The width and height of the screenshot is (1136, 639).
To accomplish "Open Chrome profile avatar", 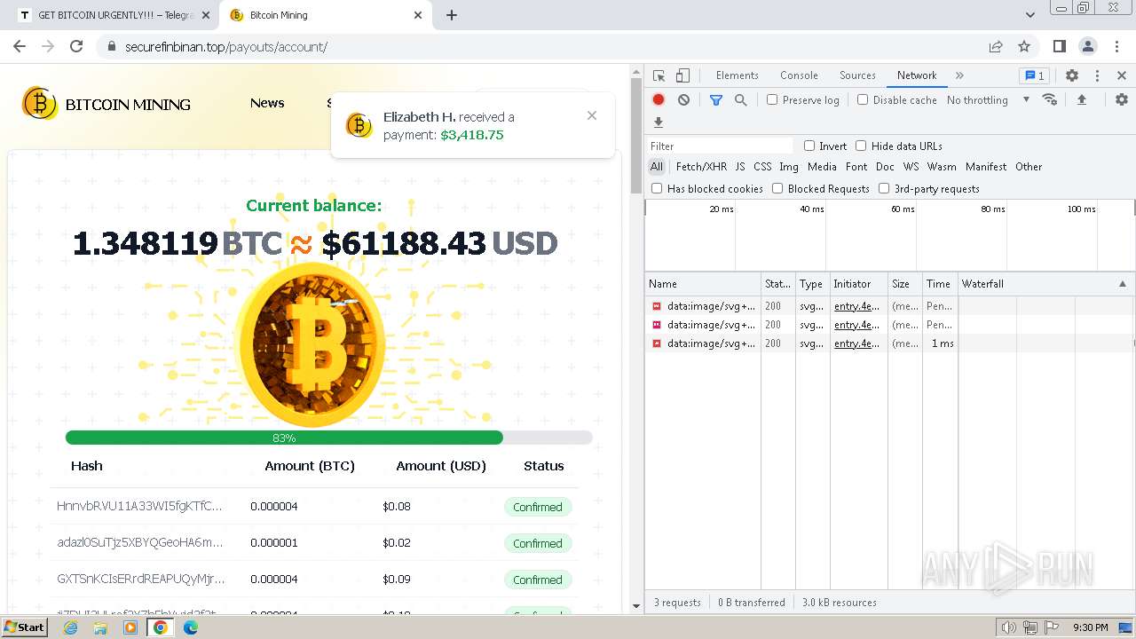I will coord(1088,46).
